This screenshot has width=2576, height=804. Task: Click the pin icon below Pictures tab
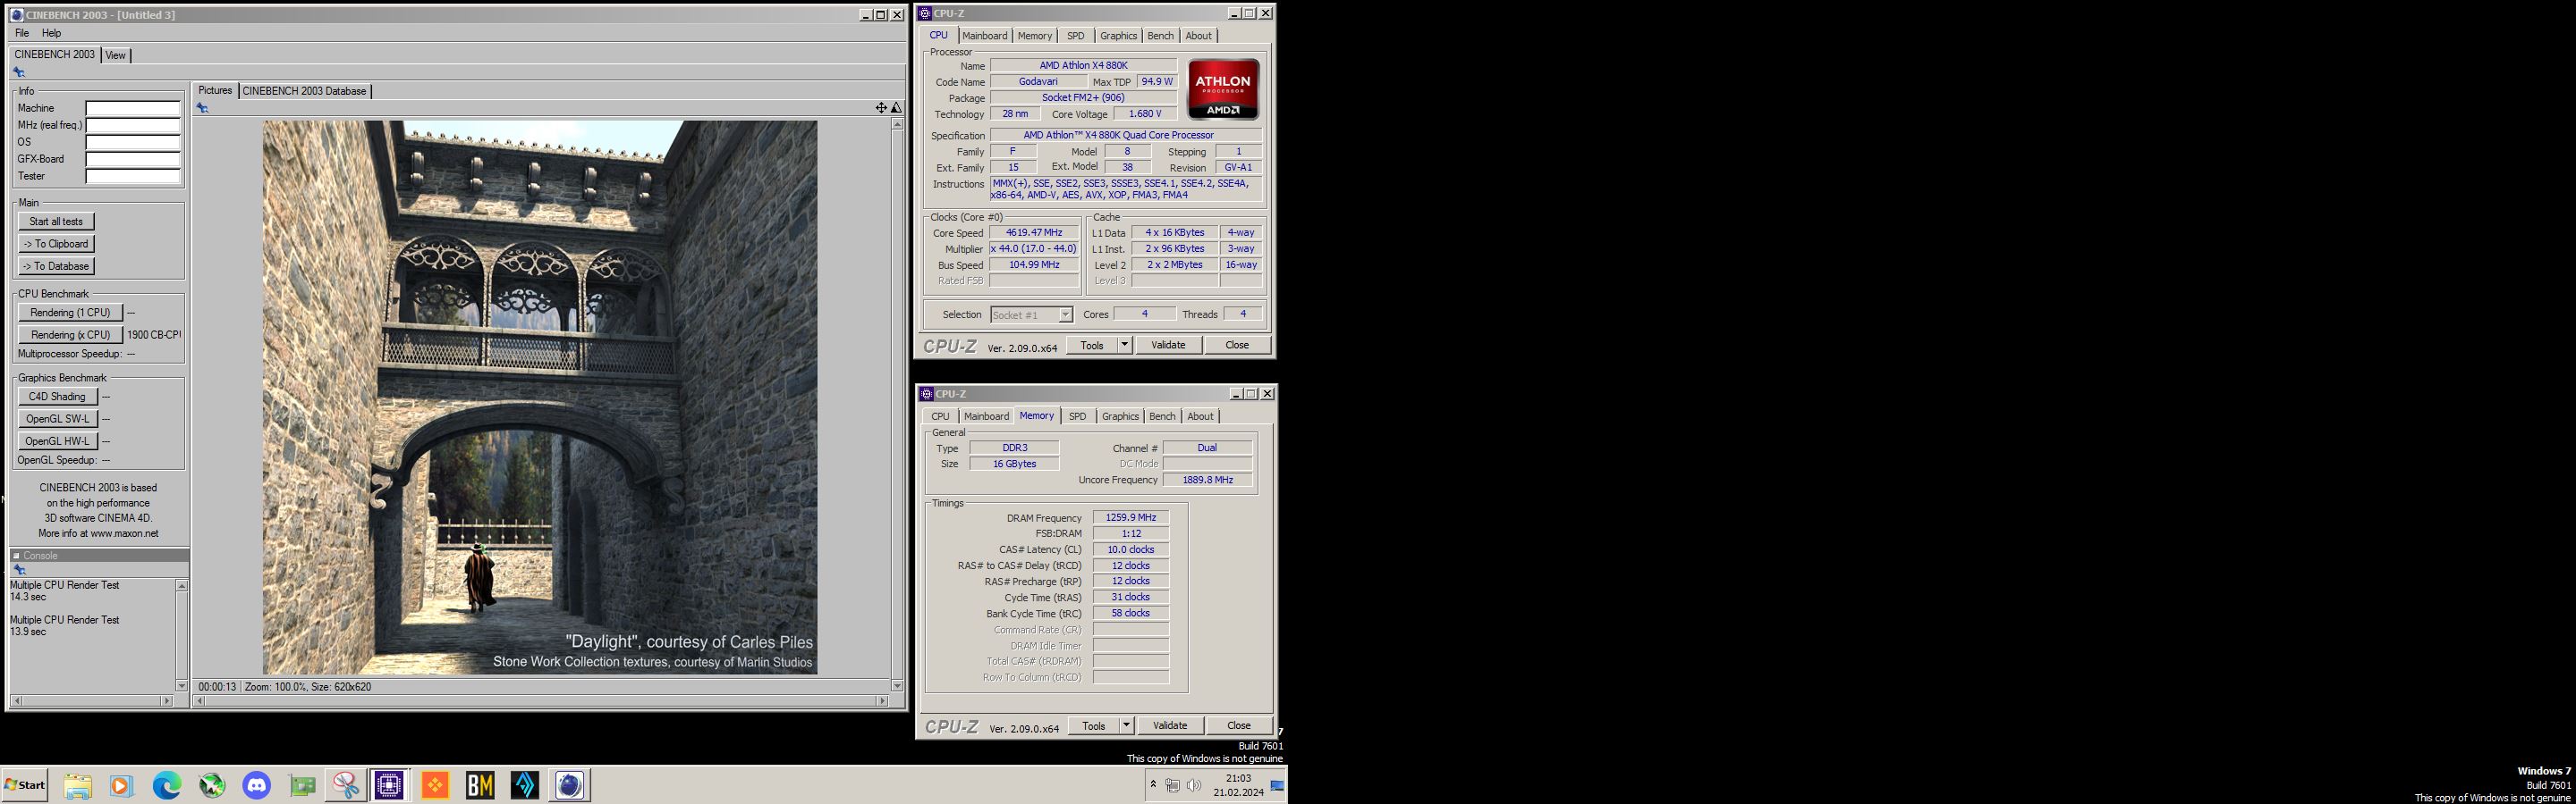[202, 108]
